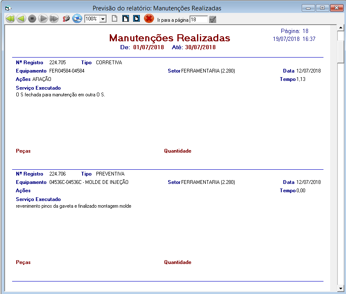Open the printer setup icon

coord(66,19)
